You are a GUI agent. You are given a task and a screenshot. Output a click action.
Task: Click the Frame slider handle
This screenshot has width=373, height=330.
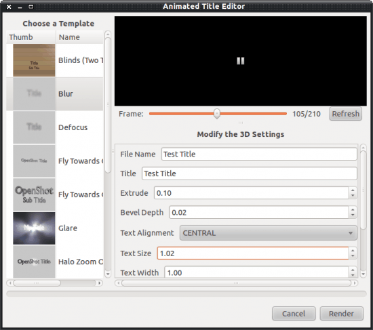pos(217,114)
